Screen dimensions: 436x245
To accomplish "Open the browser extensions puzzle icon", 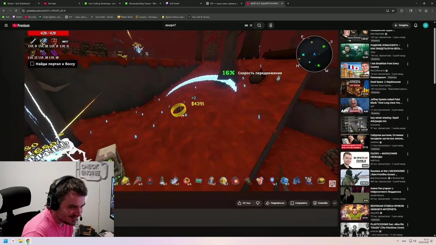I will 402,11.
